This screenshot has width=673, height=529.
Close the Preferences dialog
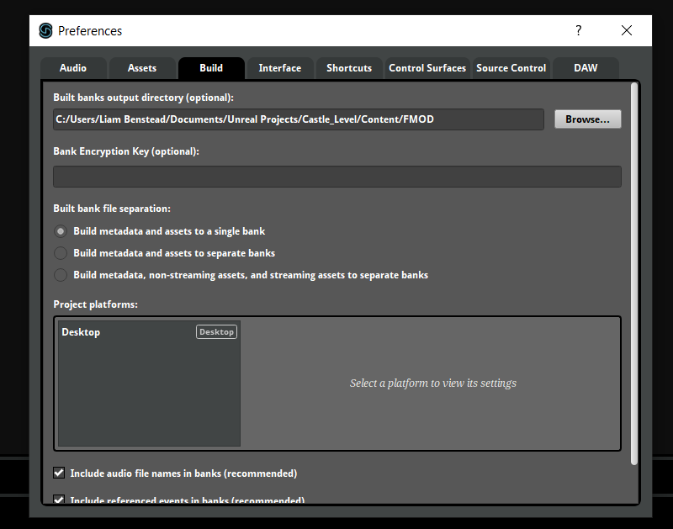pyautogui.click(x=627, y=30)
